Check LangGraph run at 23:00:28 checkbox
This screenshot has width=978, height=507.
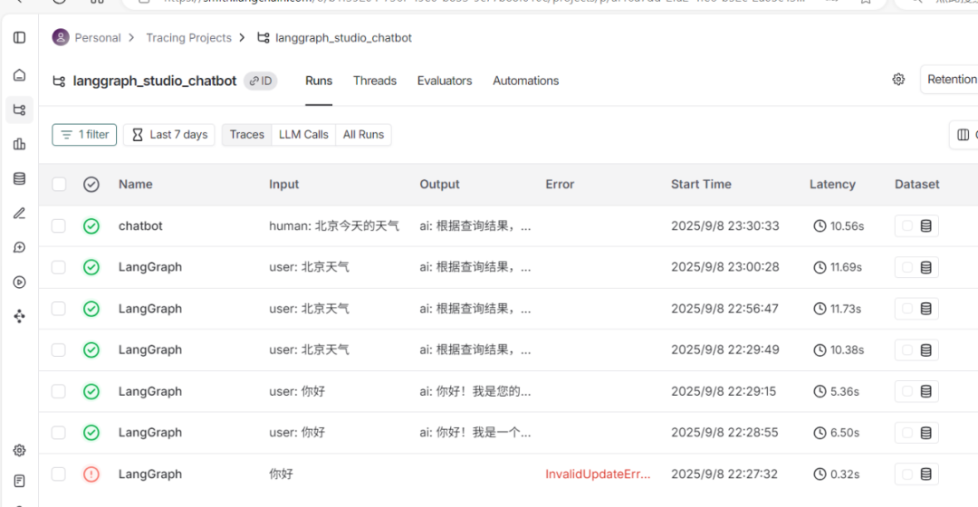[x=59, y=267]
